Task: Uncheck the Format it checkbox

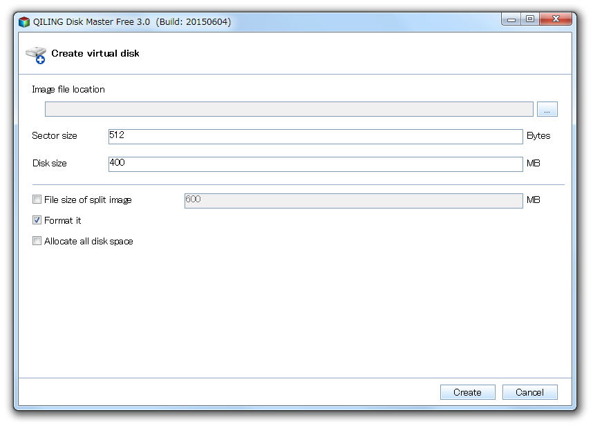Action: (37, 220)
